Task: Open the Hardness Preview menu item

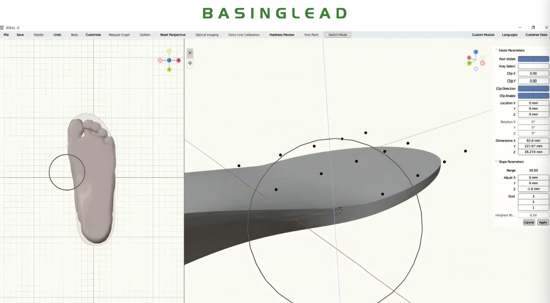Action: click(x=282, y=35)
